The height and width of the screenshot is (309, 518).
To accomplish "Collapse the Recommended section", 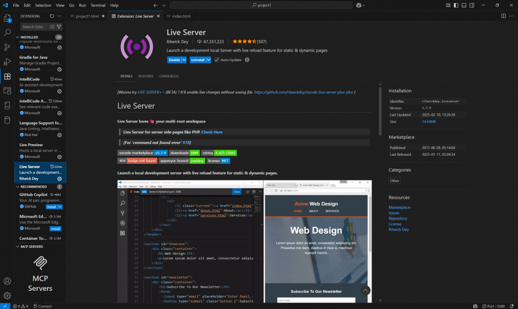I will coord(18,187).
